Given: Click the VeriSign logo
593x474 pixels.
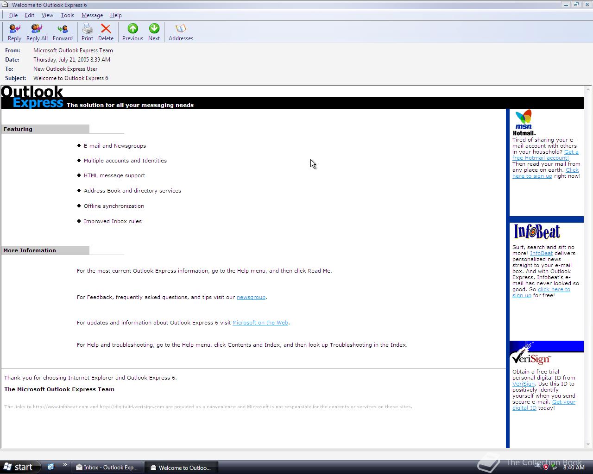Looking at the screenshot, I should point(531,355).
